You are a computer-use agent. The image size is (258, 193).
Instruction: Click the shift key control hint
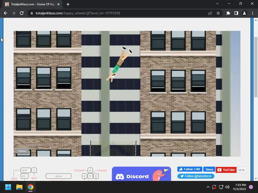pyautogui.click(x=26, y=170)
